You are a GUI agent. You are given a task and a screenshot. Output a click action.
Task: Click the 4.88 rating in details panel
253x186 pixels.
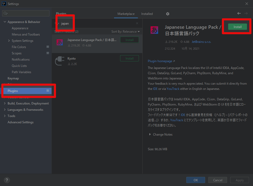pos(185,42)
